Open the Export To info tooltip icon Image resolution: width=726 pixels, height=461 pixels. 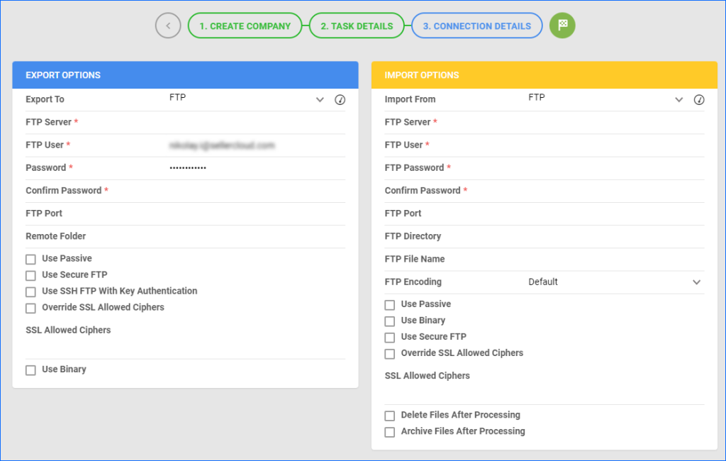click(x=340, y=100)
